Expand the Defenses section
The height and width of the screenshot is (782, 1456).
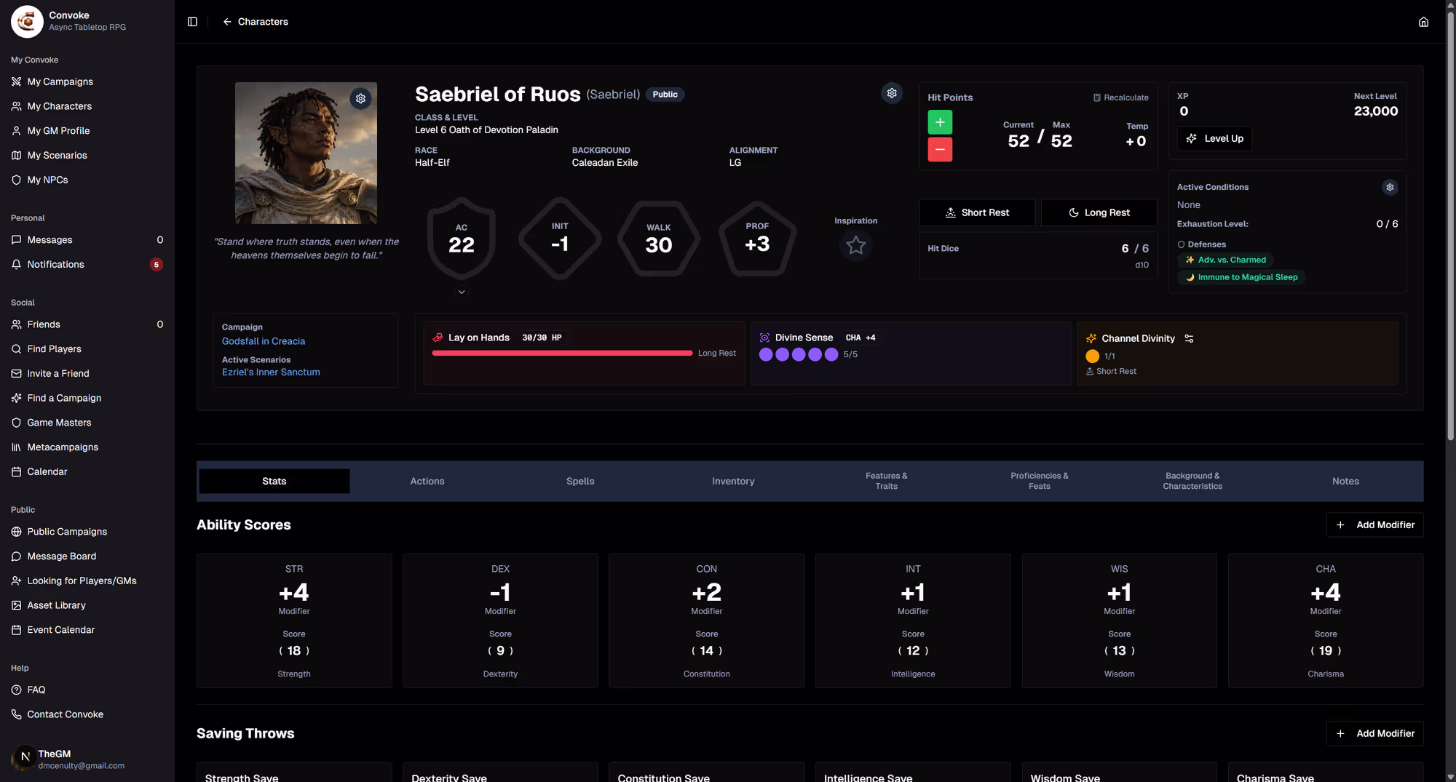coord(1202,244)
